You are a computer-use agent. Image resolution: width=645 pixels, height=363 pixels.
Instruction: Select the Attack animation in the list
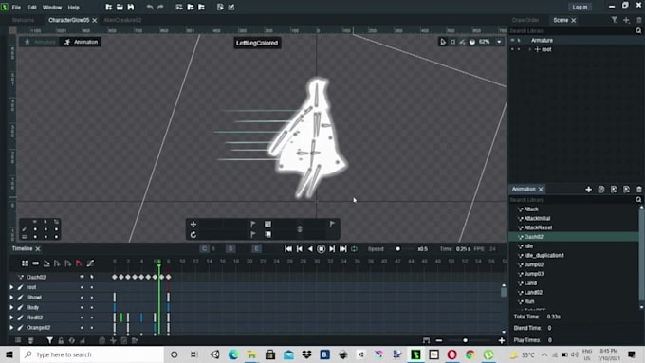[531, 209]
